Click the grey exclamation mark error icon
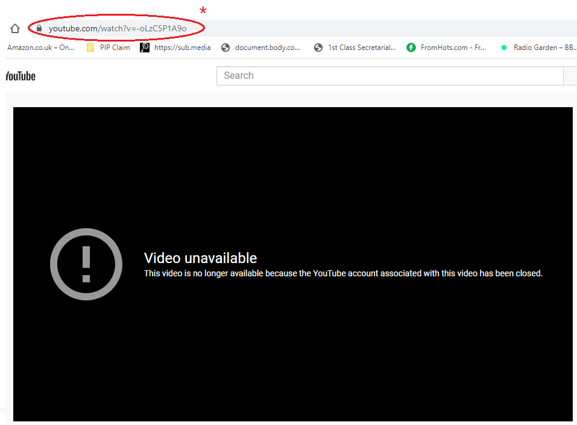This screenshot has width=577, height=425. point(86,264)
